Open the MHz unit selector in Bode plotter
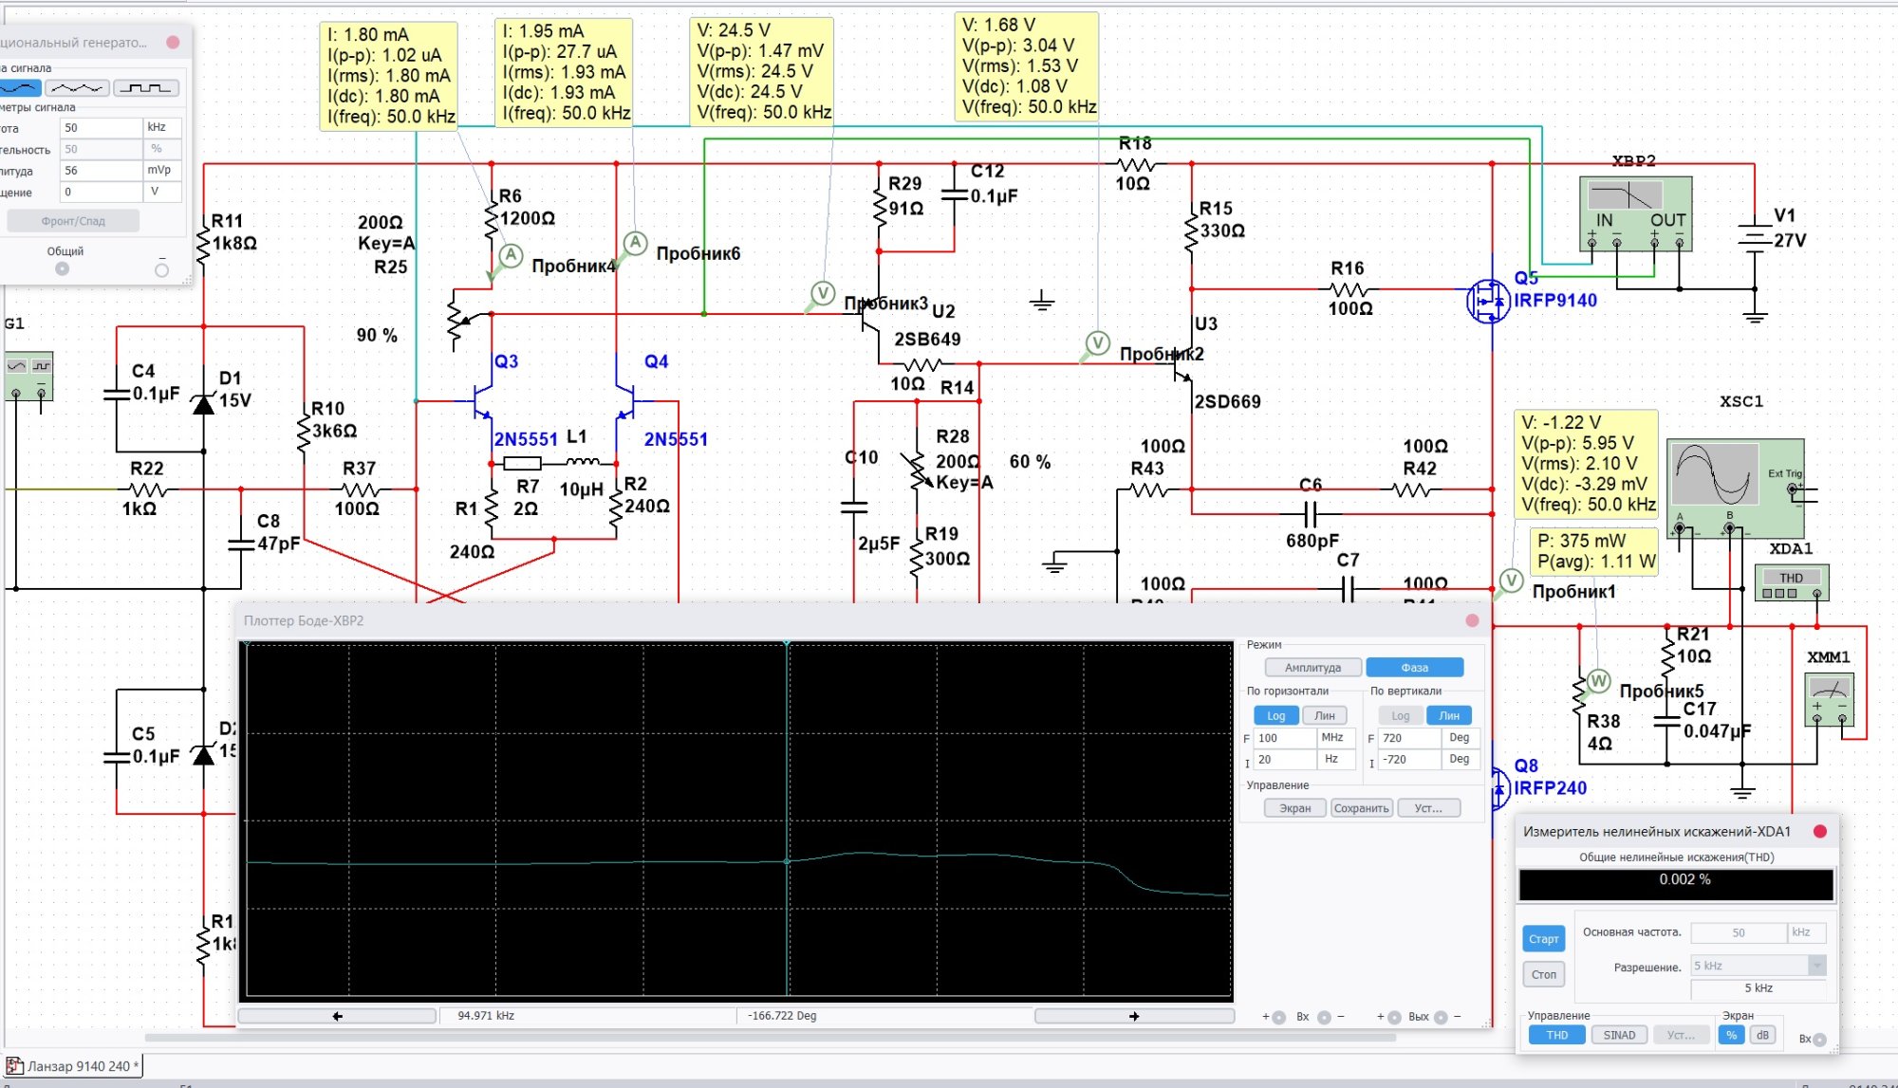1898x1088 pixels. 1335,738
